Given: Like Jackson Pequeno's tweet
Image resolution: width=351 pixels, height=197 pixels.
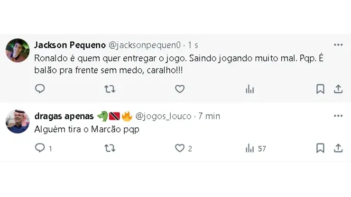Looking at the screenshot, I should tap(179, 89).
